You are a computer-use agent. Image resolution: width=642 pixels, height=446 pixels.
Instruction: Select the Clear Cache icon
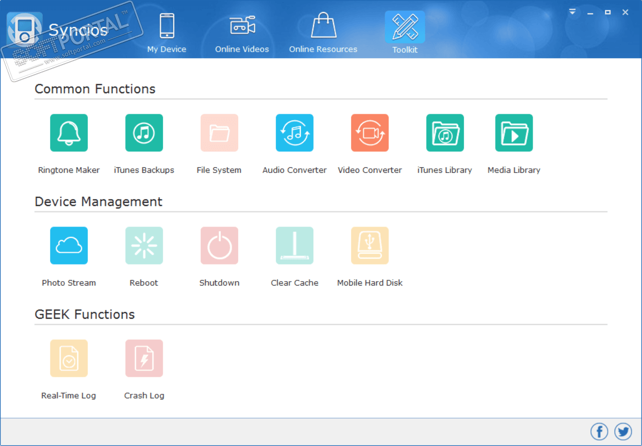coord(294,246)
